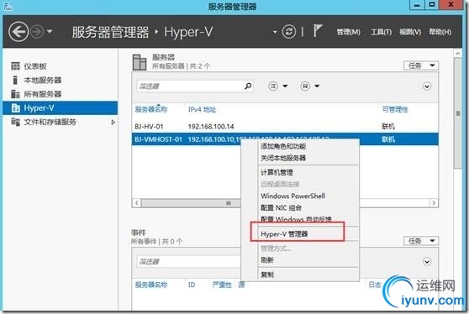Click the main vertical scrollbar thumb

(x=457, y=113)
